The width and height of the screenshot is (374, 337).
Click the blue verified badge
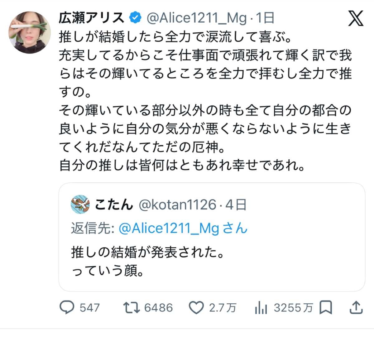coord(135,18)
